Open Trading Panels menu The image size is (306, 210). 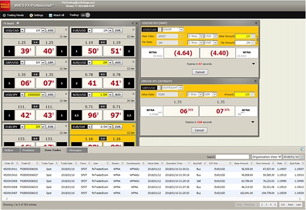[x=13, y=15]
